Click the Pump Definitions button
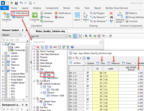Screen dimensions: 144x111 pos(134,17)
